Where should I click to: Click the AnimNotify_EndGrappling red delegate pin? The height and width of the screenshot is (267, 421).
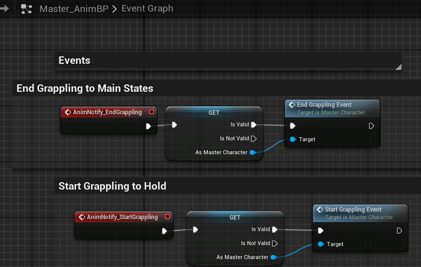(151, 112)
